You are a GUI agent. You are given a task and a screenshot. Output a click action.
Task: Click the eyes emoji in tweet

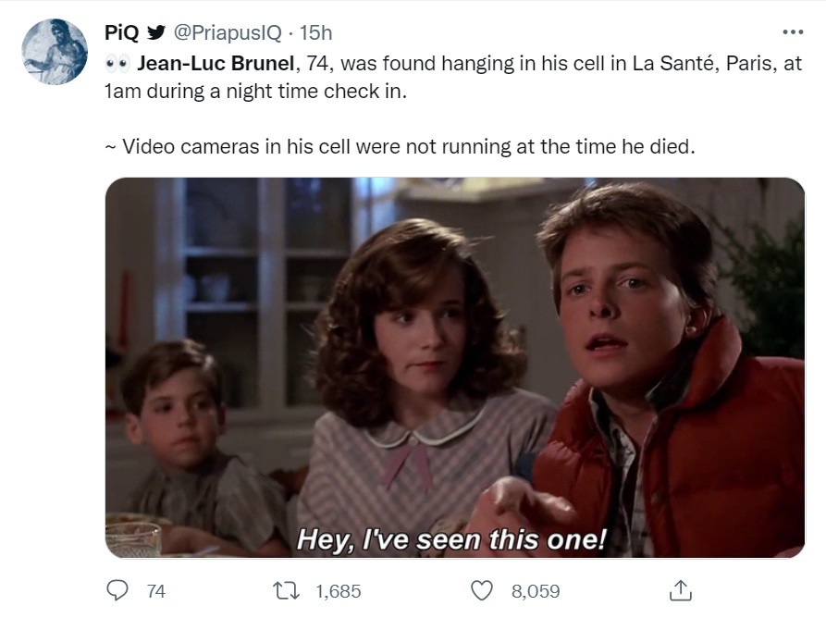pos(117,64)
